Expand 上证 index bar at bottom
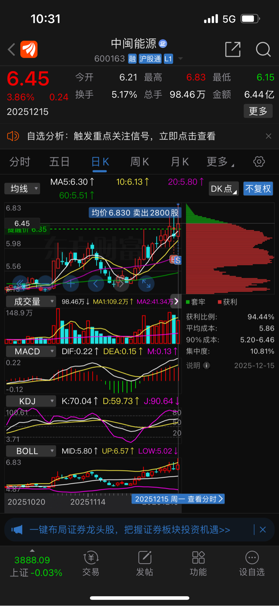 tap(36, 564)
